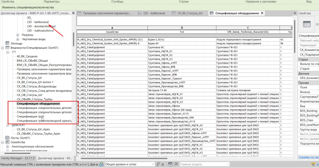Screen dimensions: 319x168
Task: Close the Спецификация оборудования tab
Action: coord(262,13)
